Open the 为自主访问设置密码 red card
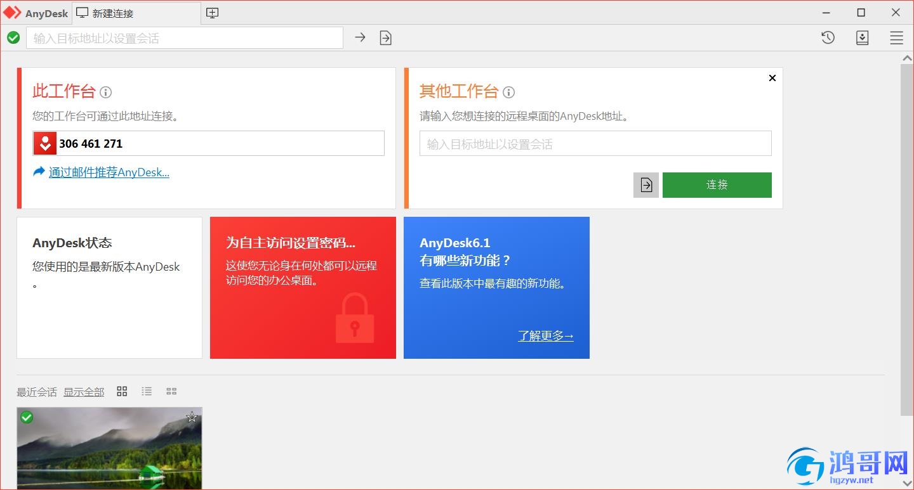 [x=303, y=288]
